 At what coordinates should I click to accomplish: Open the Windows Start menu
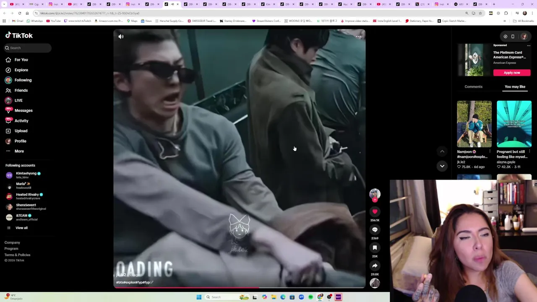pos(199,297)
